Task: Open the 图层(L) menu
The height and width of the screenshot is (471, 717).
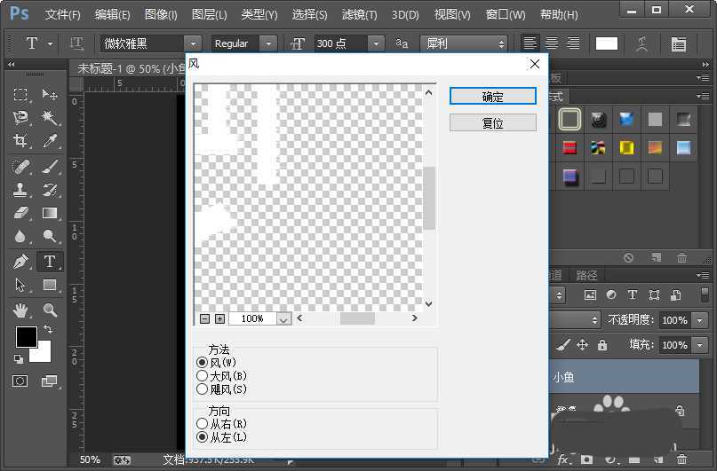Action: pos(209,15)
